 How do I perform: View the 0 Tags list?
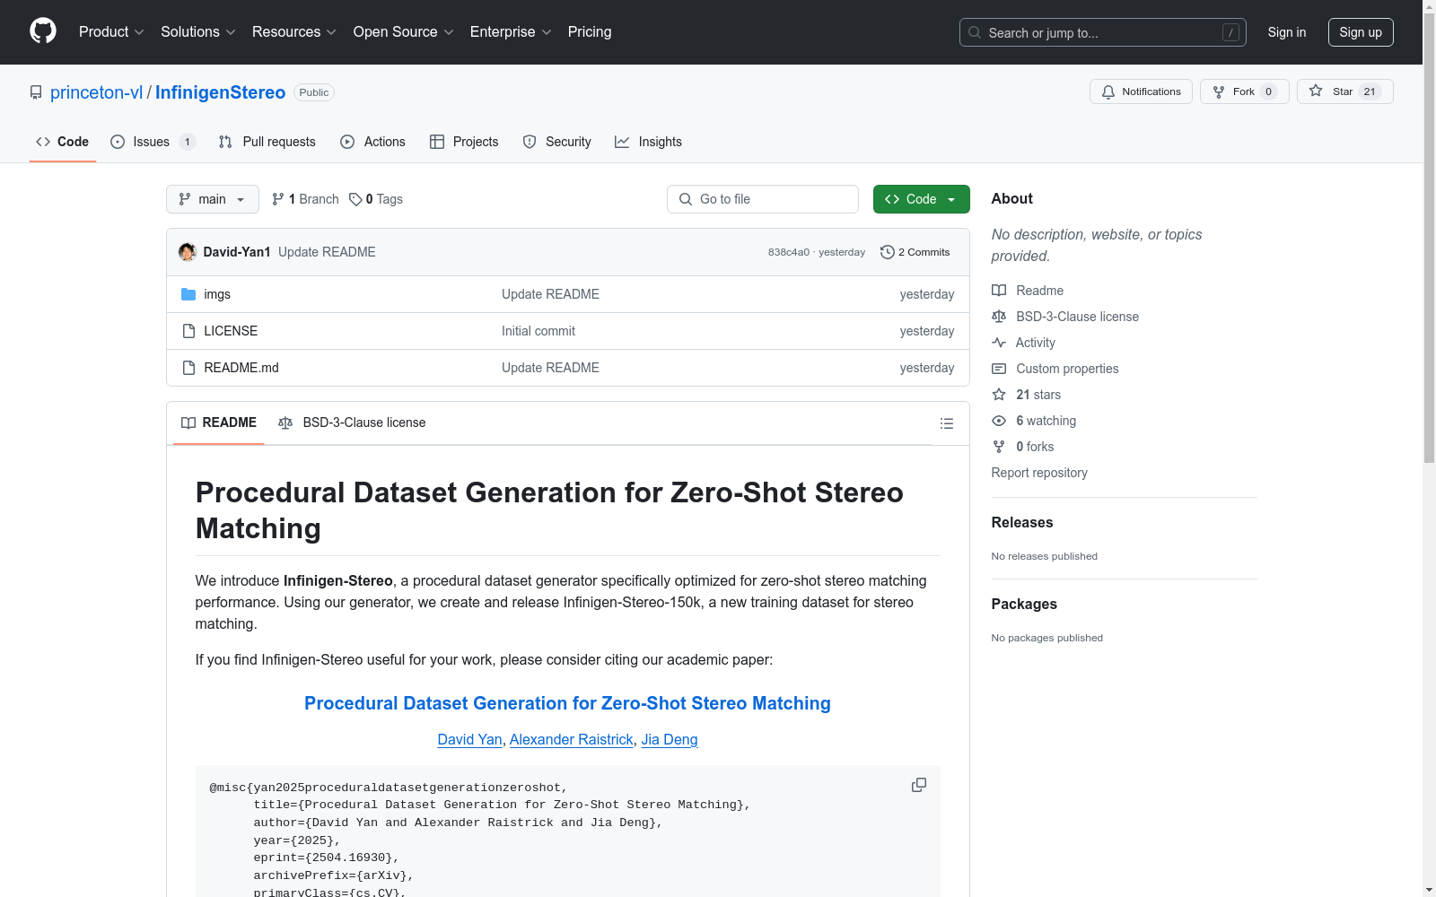coord(376,199)
